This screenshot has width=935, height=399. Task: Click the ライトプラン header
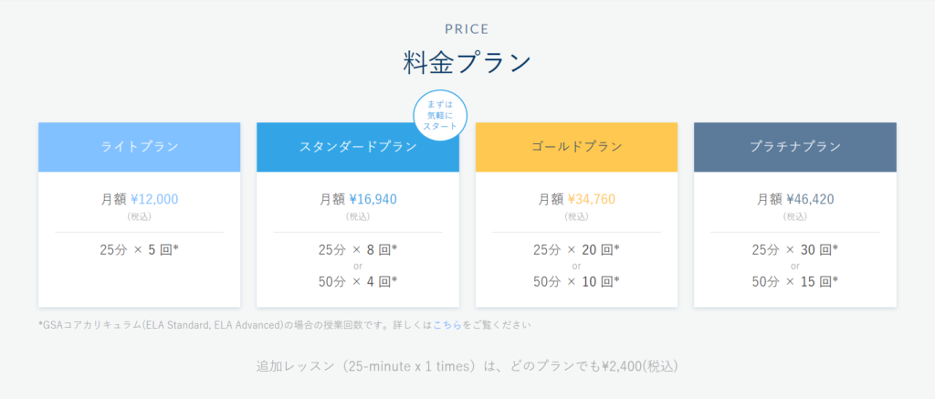tap(140, 147)
